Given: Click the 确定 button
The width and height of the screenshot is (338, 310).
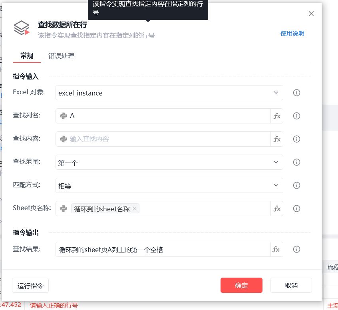Looking at the screenshot, I should (x=241, y=285).
